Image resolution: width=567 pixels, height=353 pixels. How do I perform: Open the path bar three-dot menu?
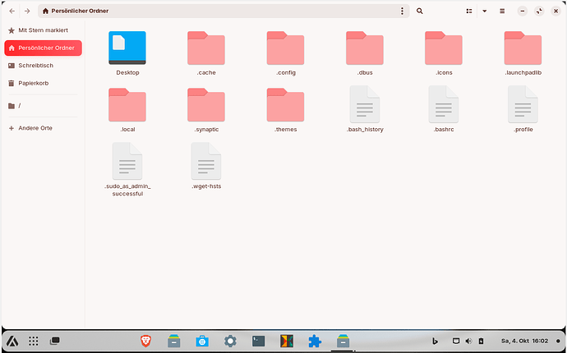402,11
